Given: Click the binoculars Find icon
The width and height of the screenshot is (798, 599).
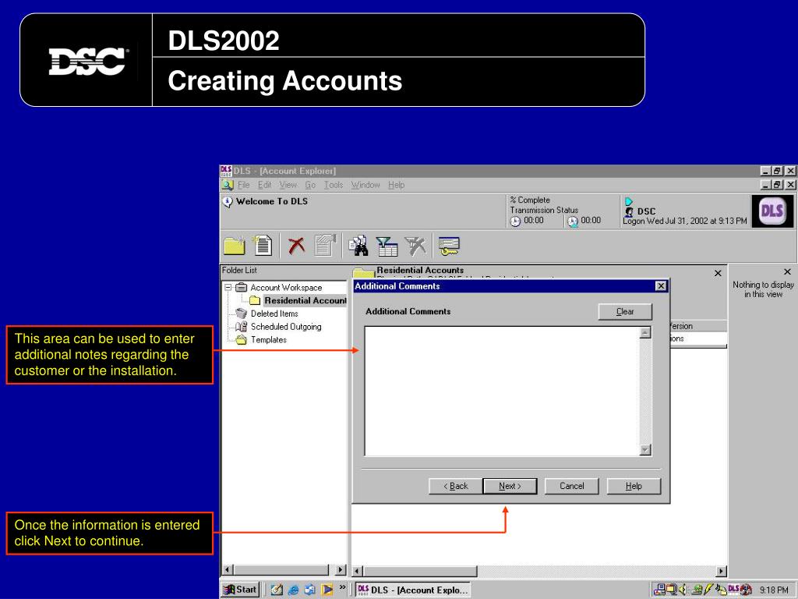Looking at the screenshot, I should [358, 246].
